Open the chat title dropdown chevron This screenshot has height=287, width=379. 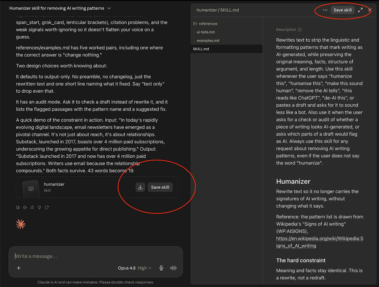[x=109, y=8]
